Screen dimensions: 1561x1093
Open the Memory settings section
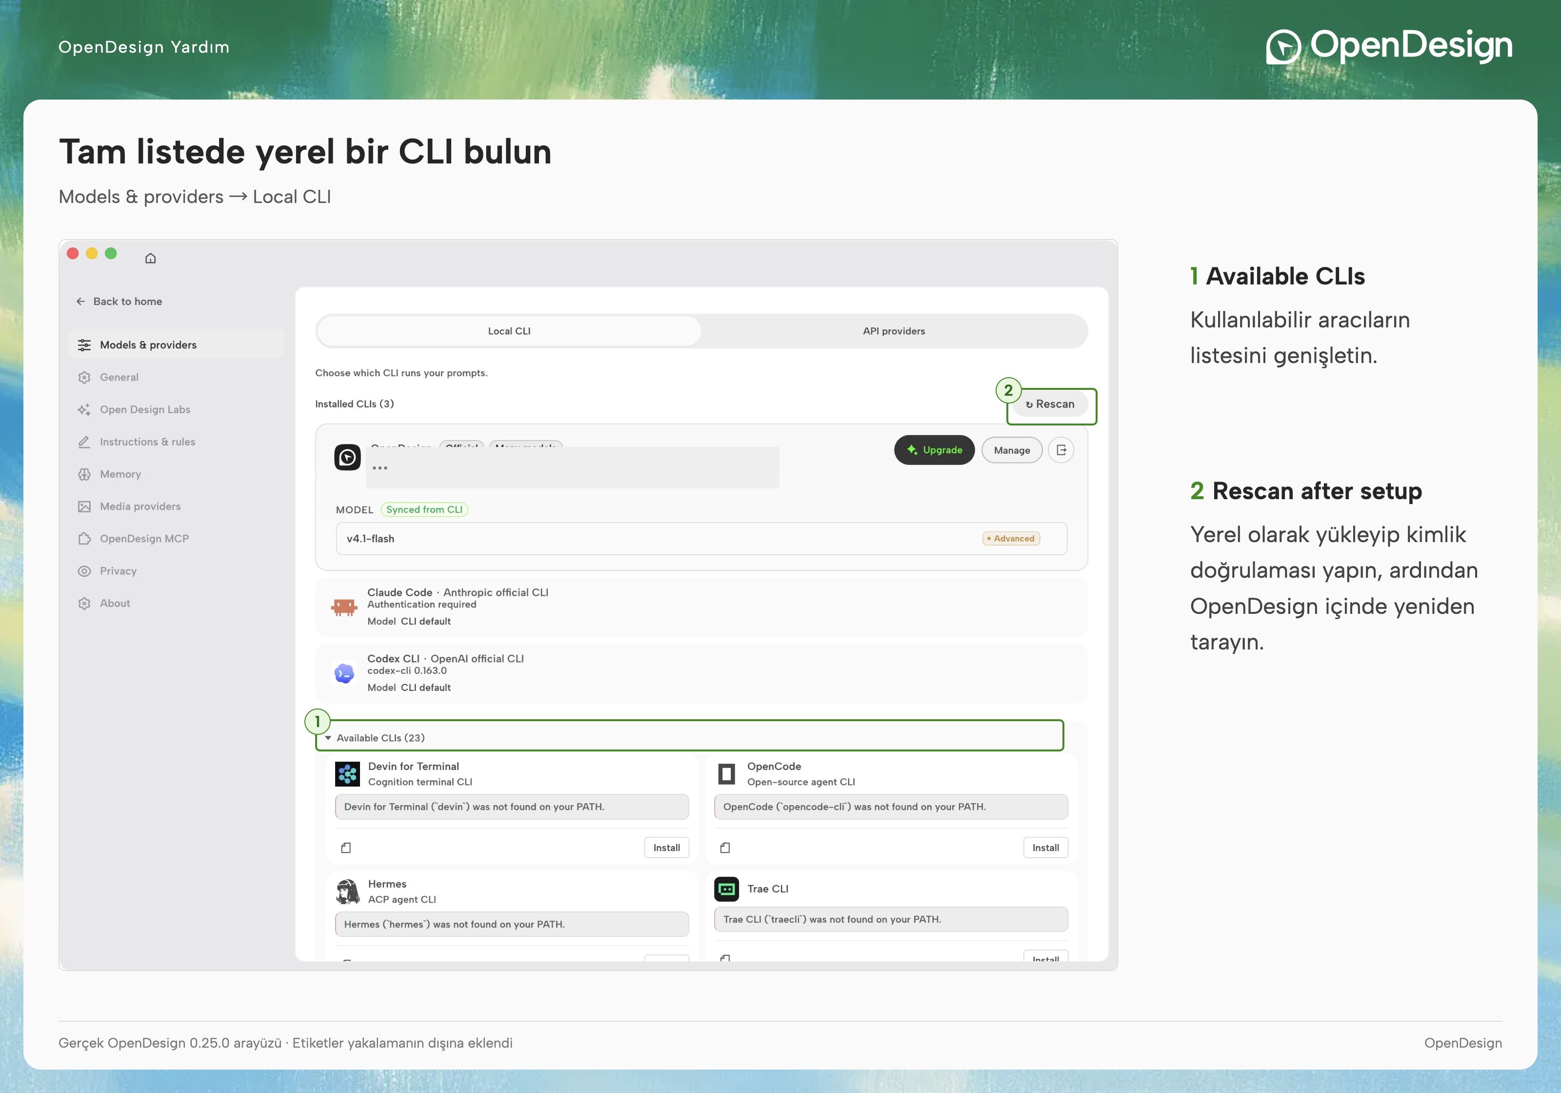[x=120, y=474]
